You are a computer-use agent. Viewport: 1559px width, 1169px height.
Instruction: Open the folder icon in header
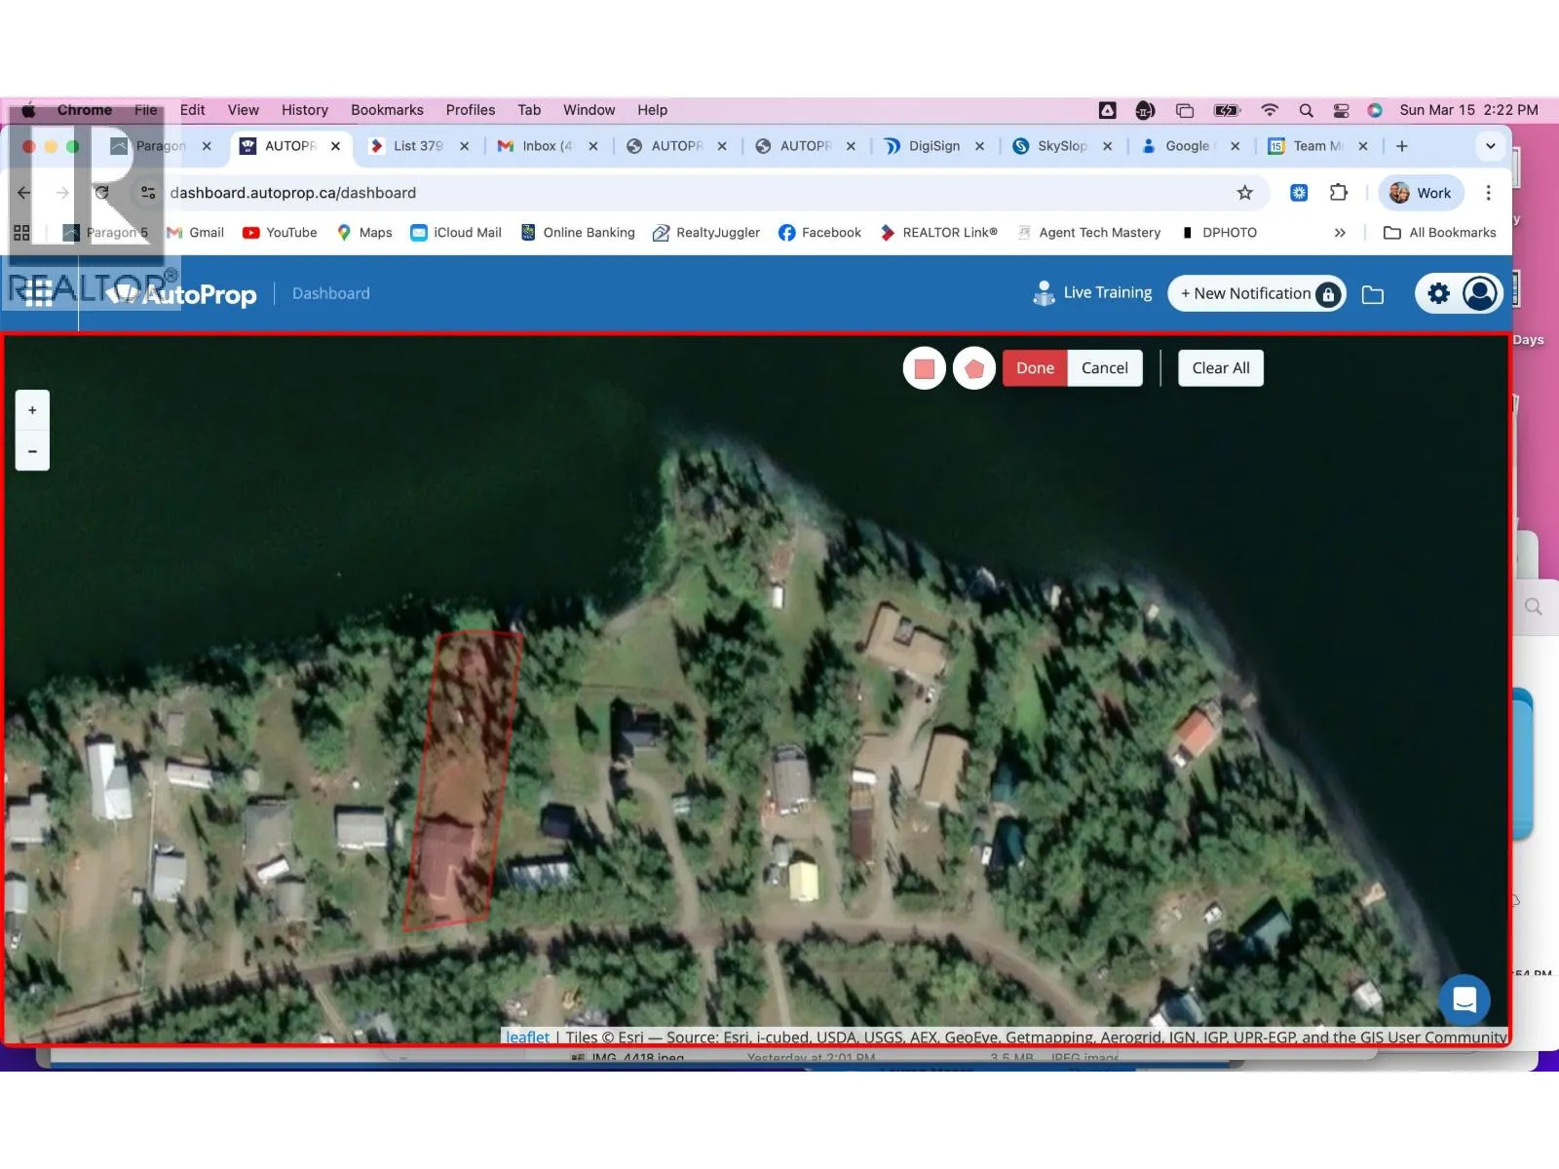coord(1372,294)
